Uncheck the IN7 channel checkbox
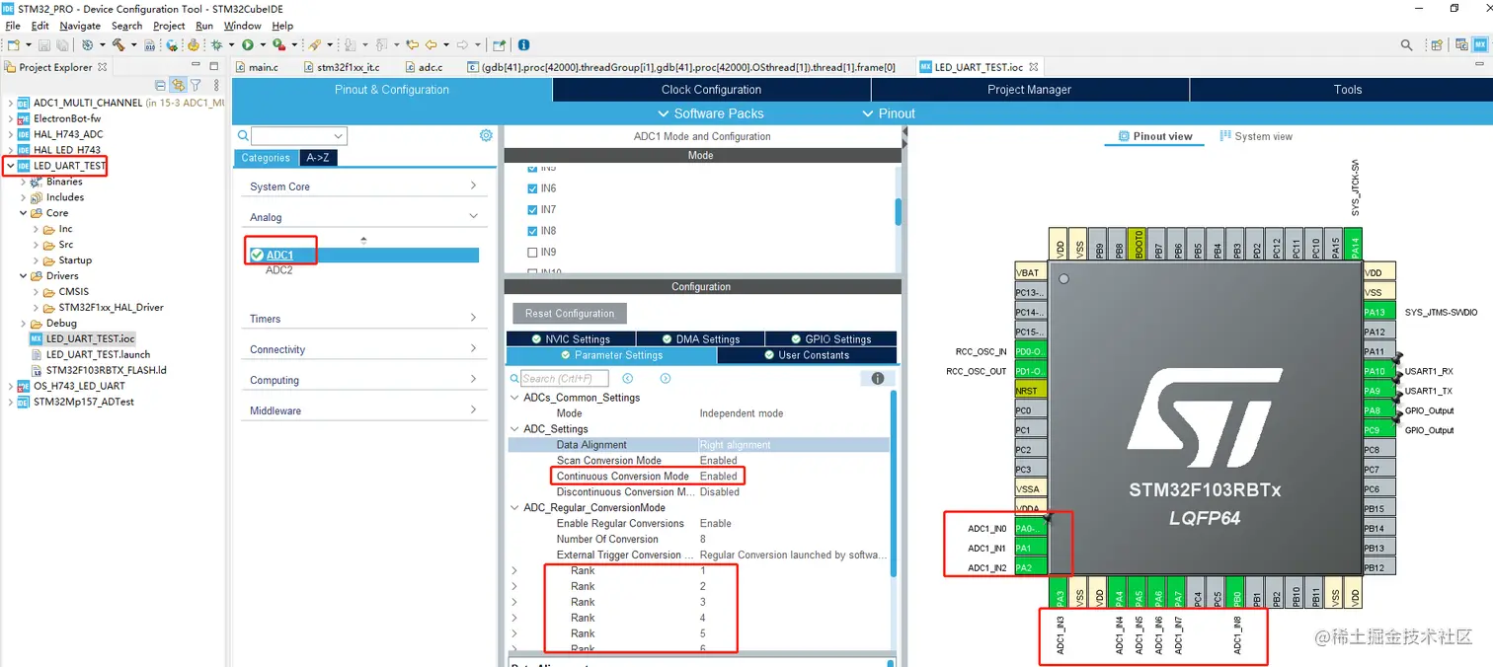The height and width of the screenshot is (667, 1493). click(x=533, y=209)
